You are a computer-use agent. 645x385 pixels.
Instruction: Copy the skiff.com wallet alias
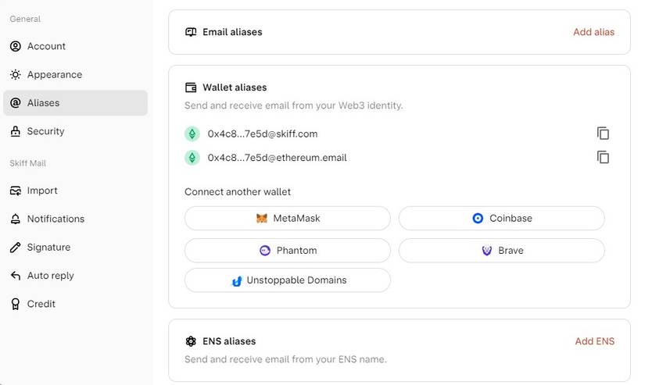click(603, 133)
